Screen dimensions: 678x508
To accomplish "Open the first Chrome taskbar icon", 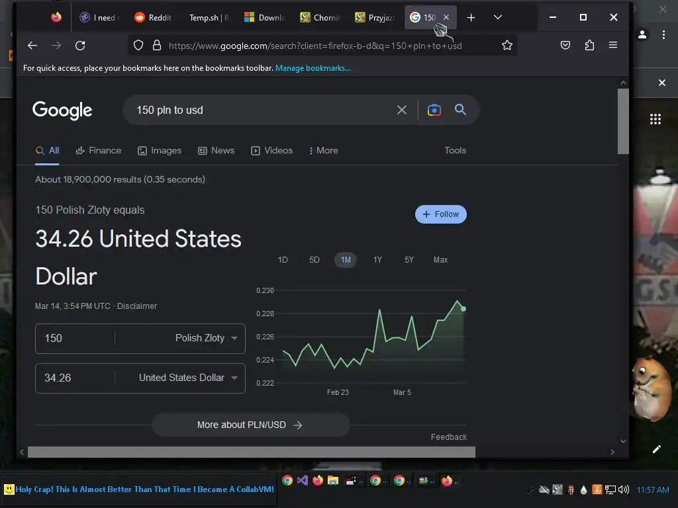I will point(287,480).
